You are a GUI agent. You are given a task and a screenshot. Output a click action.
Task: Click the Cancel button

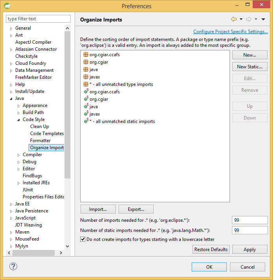tap(248, 267)
